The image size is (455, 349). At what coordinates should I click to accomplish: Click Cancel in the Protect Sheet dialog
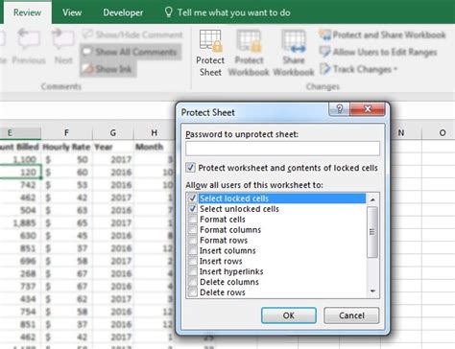tap(351, 315)
